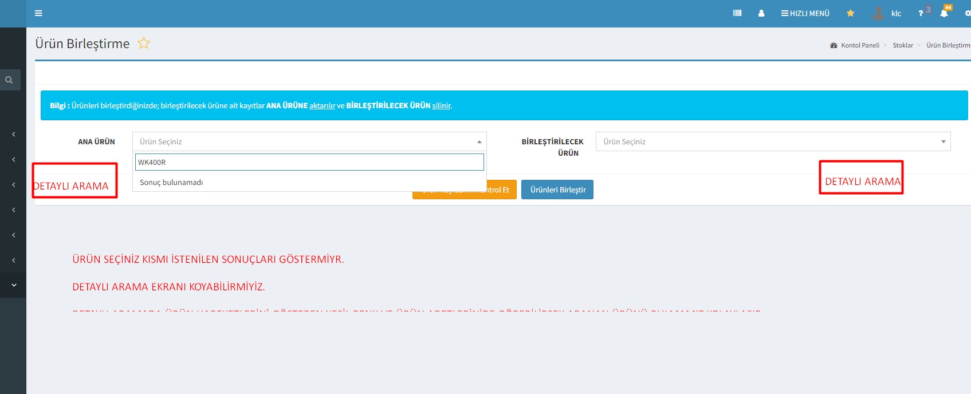Click the Ürünleri Birleştir button
The width and height of the screenshot is (971, 394).
click(x=557, y=190)
